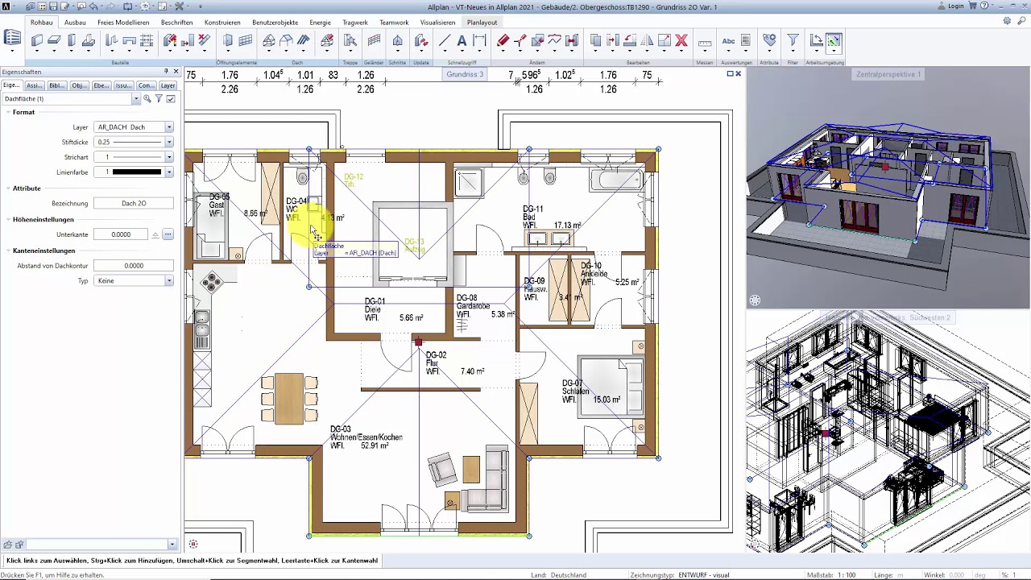
Task: Select the wall tool in Bauteile group
Action: tap(37, 40)
